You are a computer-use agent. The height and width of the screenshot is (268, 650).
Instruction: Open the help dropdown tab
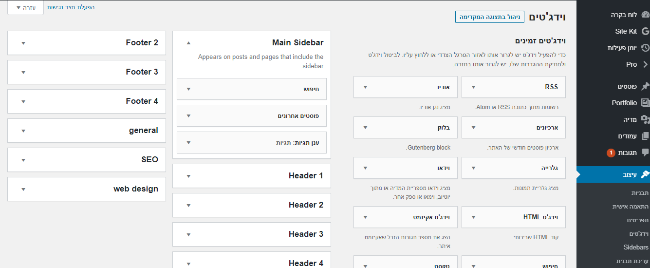26,7
